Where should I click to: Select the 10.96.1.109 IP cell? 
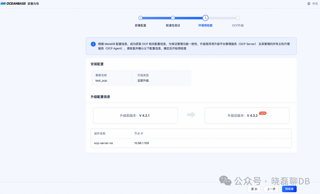pyautogui.click(x=141, y=143)
